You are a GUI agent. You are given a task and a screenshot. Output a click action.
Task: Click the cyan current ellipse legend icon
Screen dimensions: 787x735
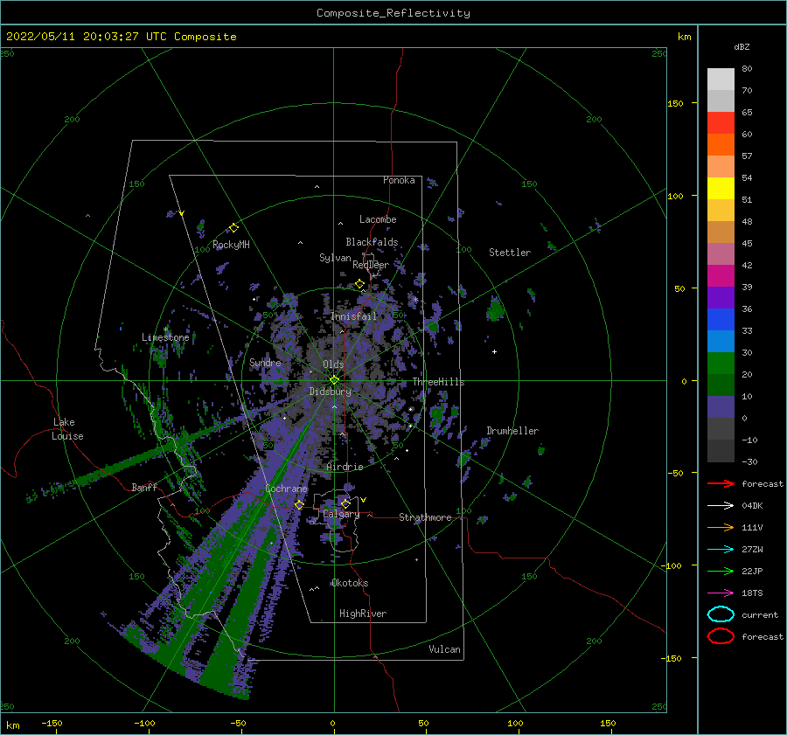[x=721, y=614]
